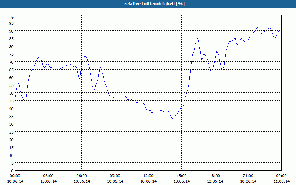Click the 0 value on humidity axis
Screen dimensions: 296x185
coord(13,171)
